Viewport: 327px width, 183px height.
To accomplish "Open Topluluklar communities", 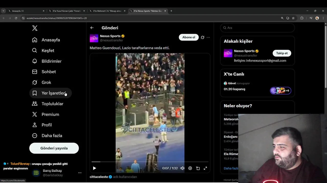I will click(48, 104).
